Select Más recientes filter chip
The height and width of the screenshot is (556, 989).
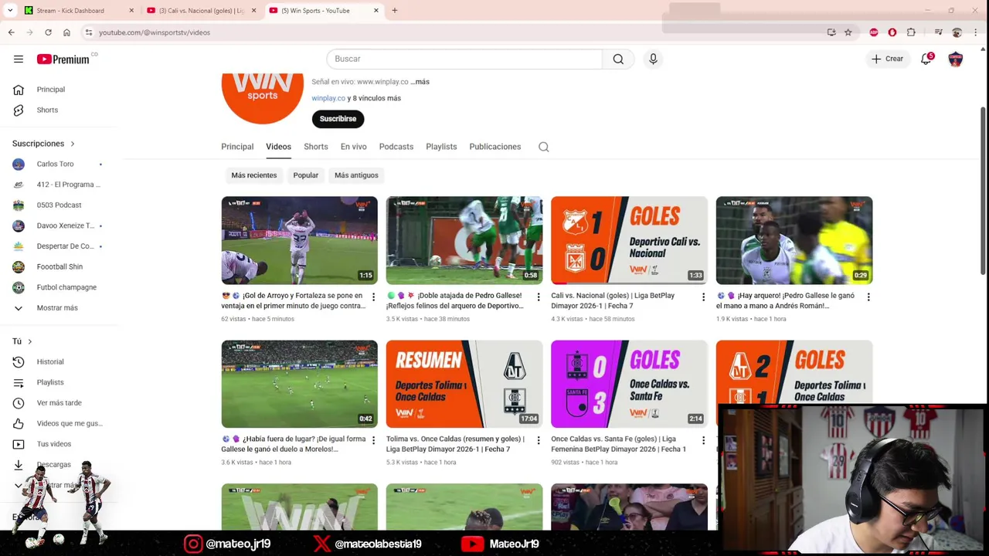253,175
